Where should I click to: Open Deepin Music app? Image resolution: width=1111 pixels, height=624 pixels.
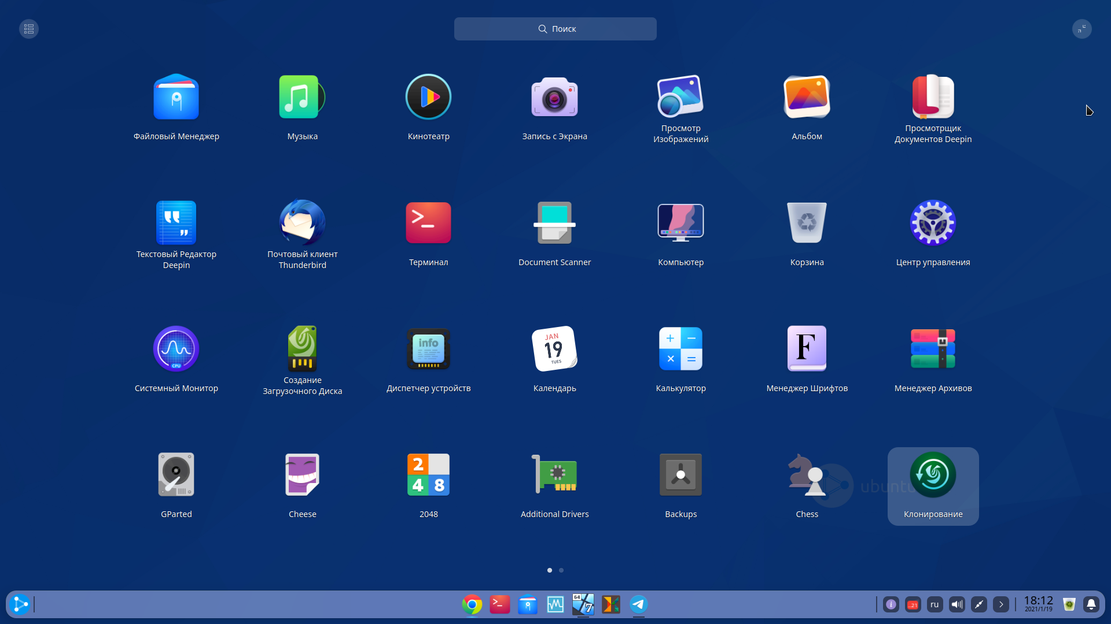(302, 97)
